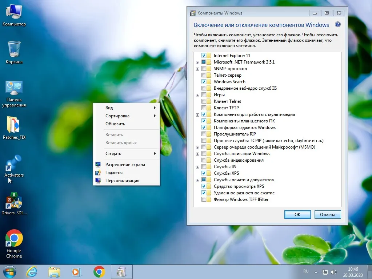This screenshot has width=372, height=279.
Task: Choose Гаджеты in context menu
Action: 127,173
